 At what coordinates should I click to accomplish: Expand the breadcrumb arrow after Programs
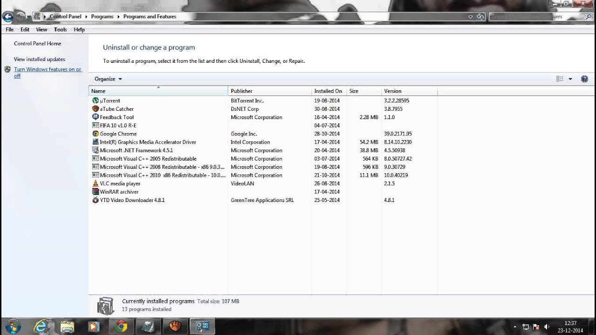coord(118,17)
